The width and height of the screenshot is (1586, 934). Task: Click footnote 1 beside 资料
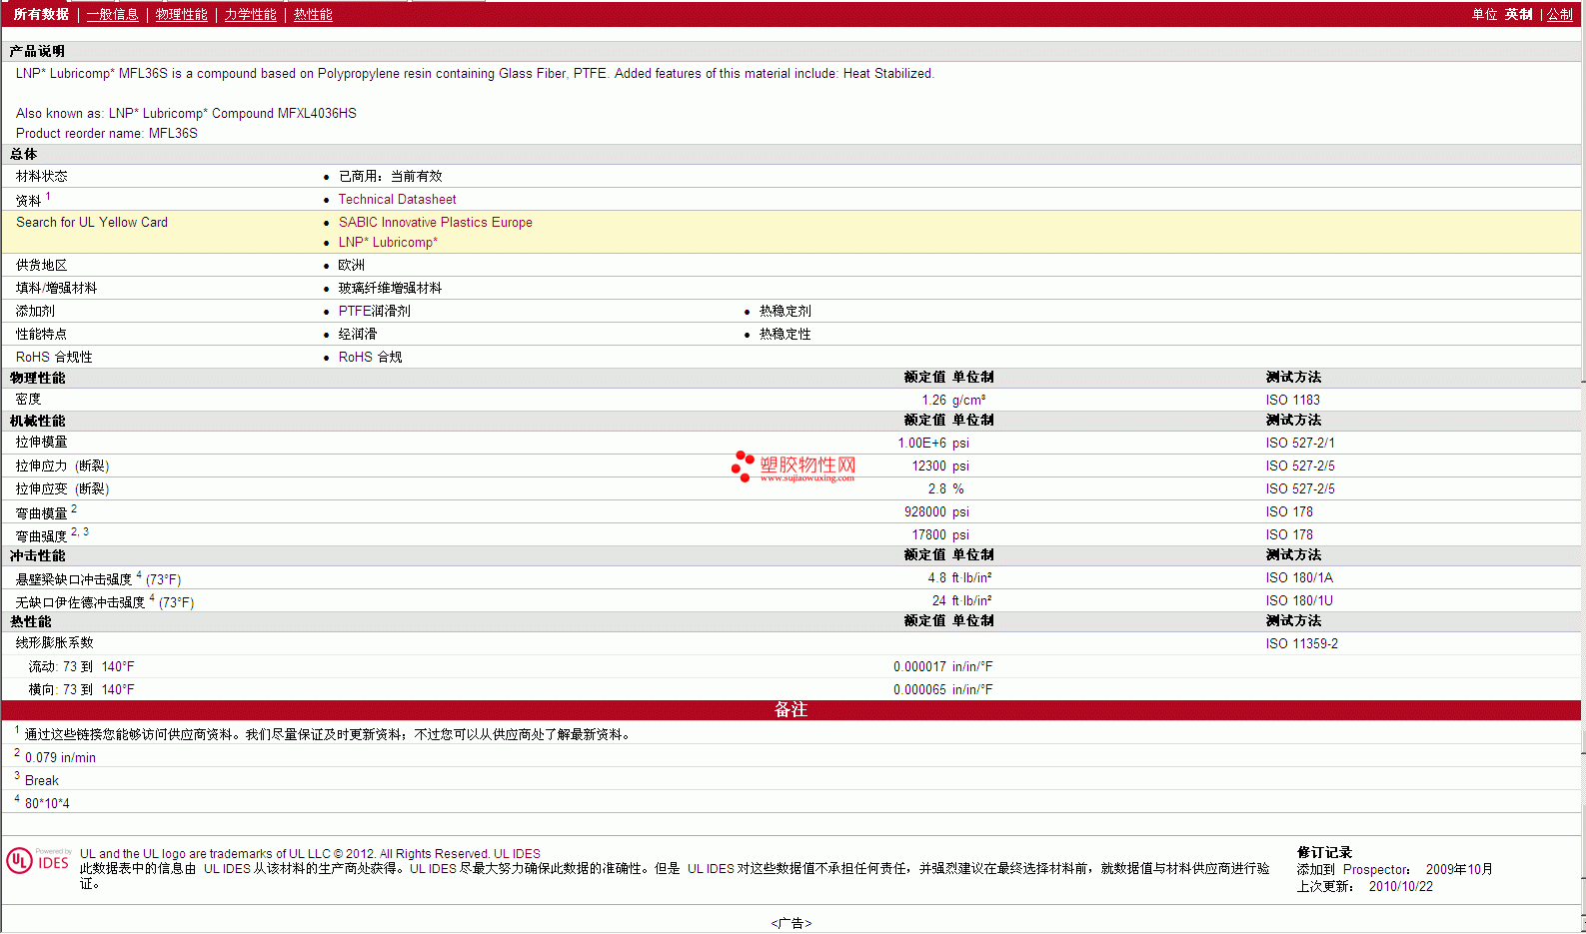point(48,197)
